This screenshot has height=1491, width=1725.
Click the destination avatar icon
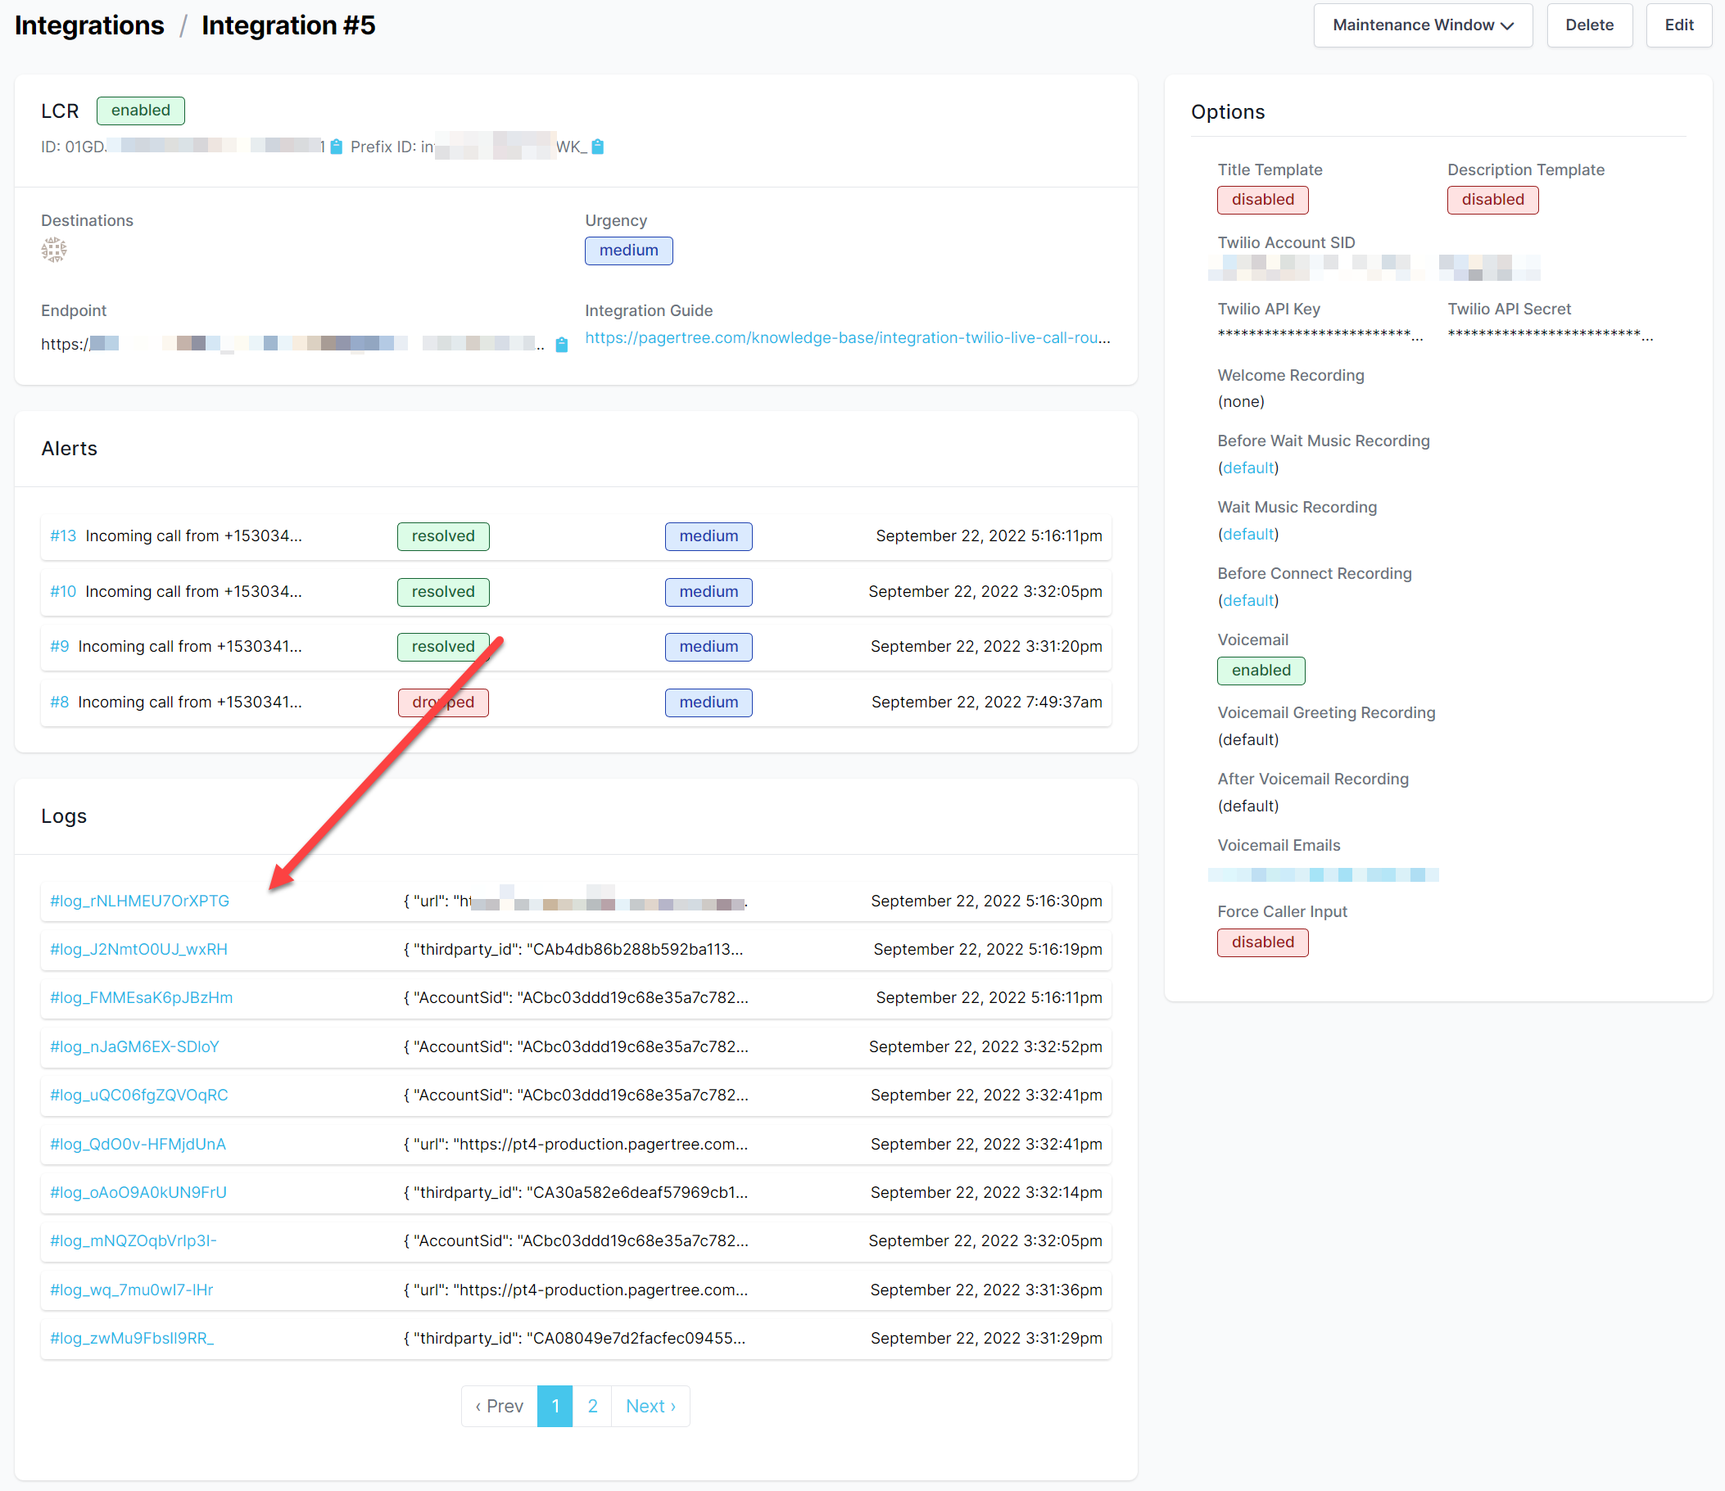54,250
